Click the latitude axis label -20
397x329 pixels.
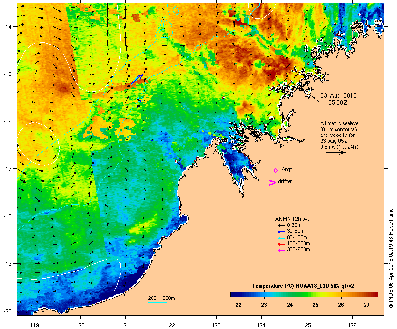(x=7, y=311)
